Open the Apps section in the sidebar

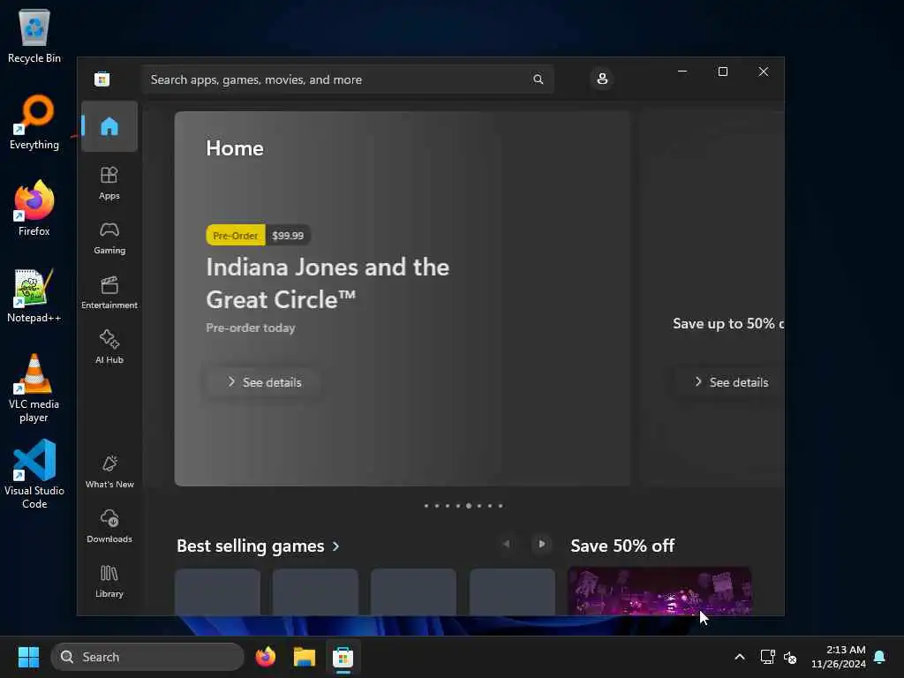click(109, 184)
